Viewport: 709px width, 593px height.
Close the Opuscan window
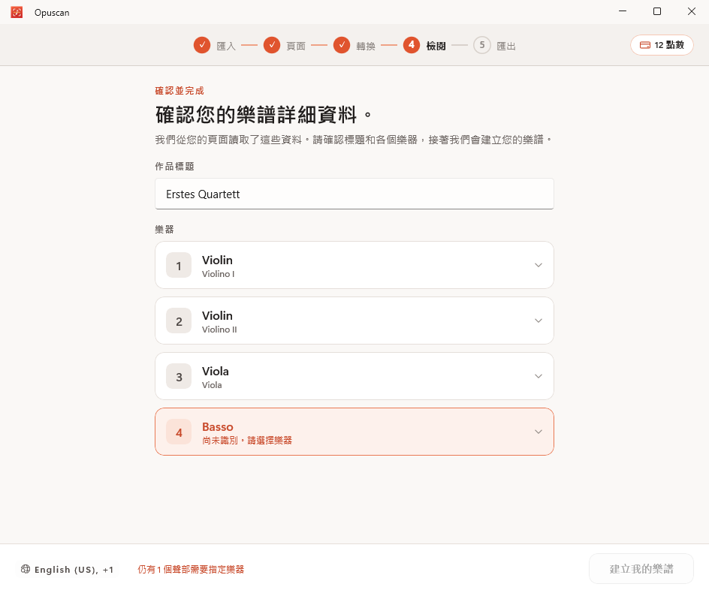pyautogui.click(x=692, y=11)
